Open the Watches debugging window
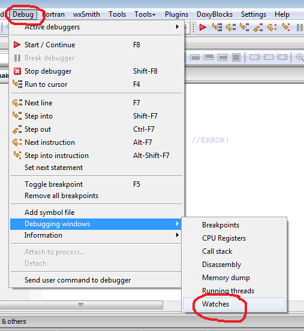Screen dimensions: 304x331 pyautogui.click(x=234, y=304)
